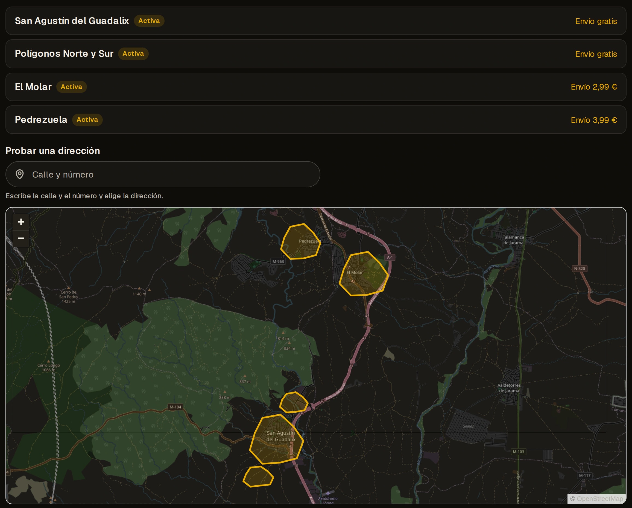Click the Cerro de San Pedro map label
The width and height of the screenshot is (632, 508).
point(68,297)
